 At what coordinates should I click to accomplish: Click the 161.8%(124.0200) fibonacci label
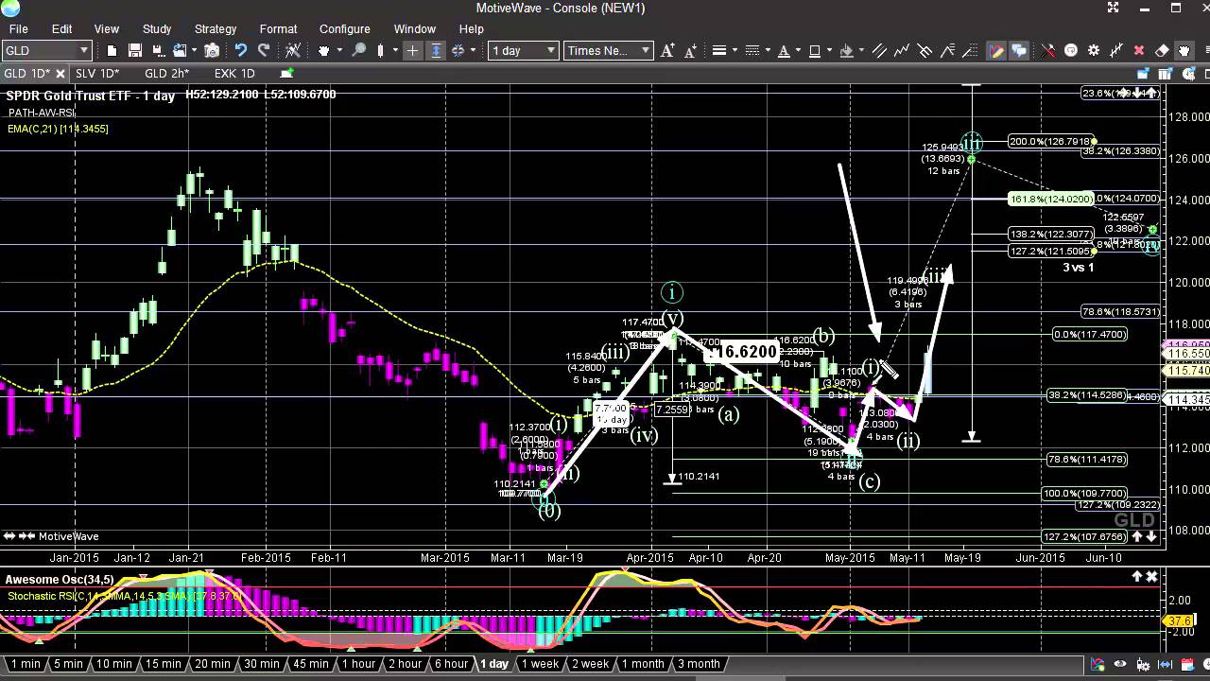(x=1051, y=199)
